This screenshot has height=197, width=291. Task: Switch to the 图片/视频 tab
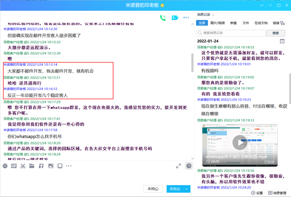click(x=217, y=23)
